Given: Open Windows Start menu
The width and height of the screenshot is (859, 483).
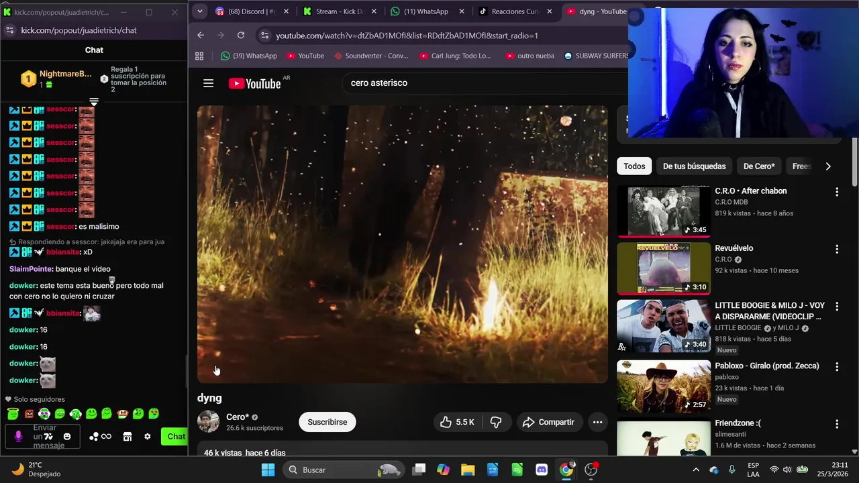Looking at the screenshot, I should pos(268,470).
